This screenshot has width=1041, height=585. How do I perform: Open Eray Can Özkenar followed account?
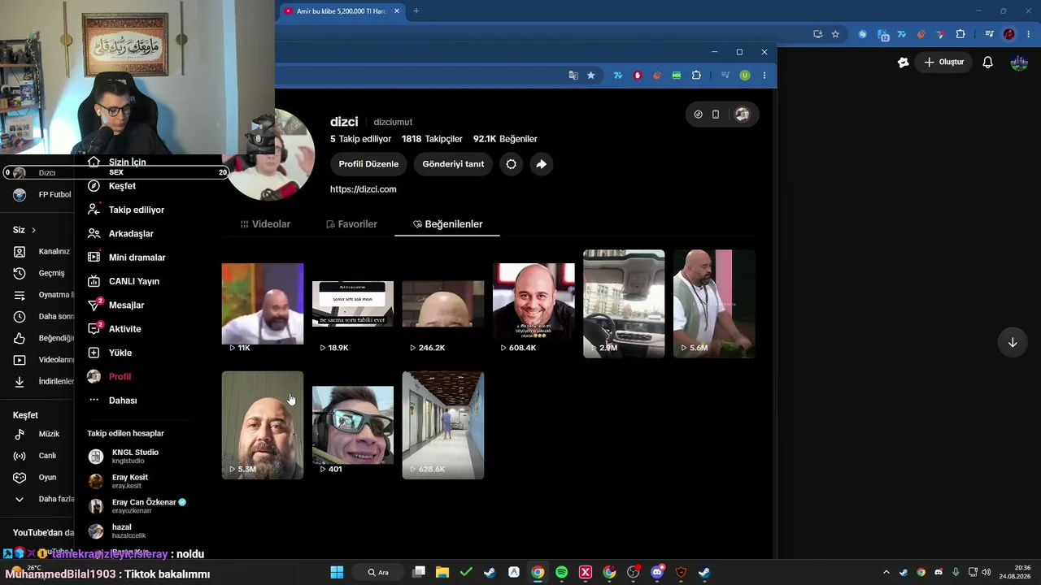pos(137,506)
